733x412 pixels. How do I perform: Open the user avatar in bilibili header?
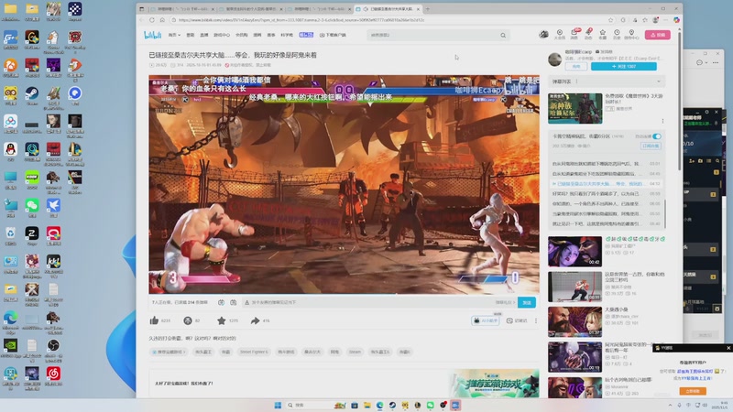pyautogui.click(x=543, y=34)
